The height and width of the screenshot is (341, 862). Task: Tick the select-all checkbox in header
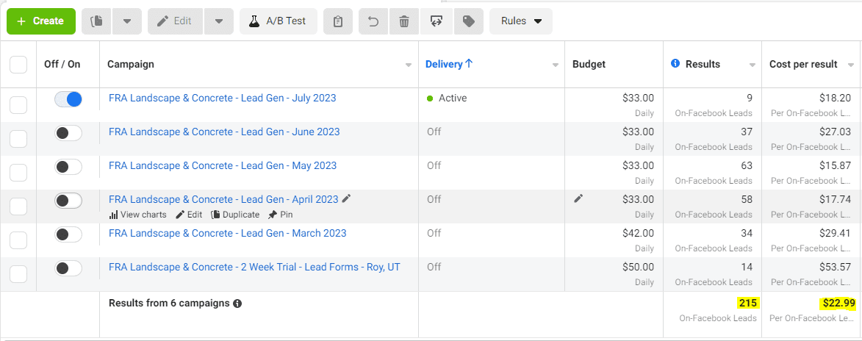pyautogui.click(x=18, y=65)
